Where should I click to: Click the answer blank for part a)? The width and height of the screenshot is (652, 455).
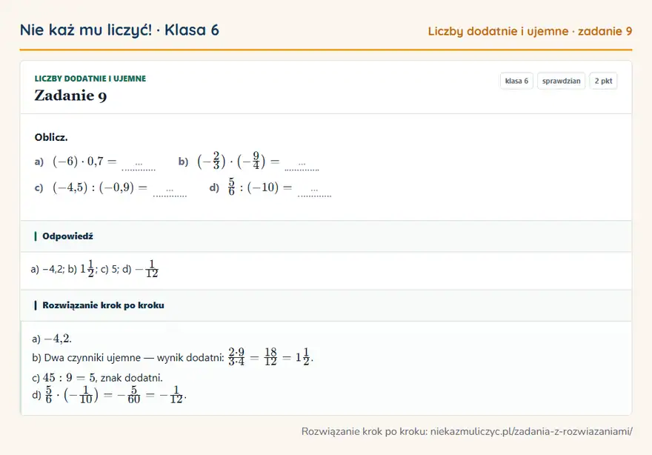click(139, 165)
